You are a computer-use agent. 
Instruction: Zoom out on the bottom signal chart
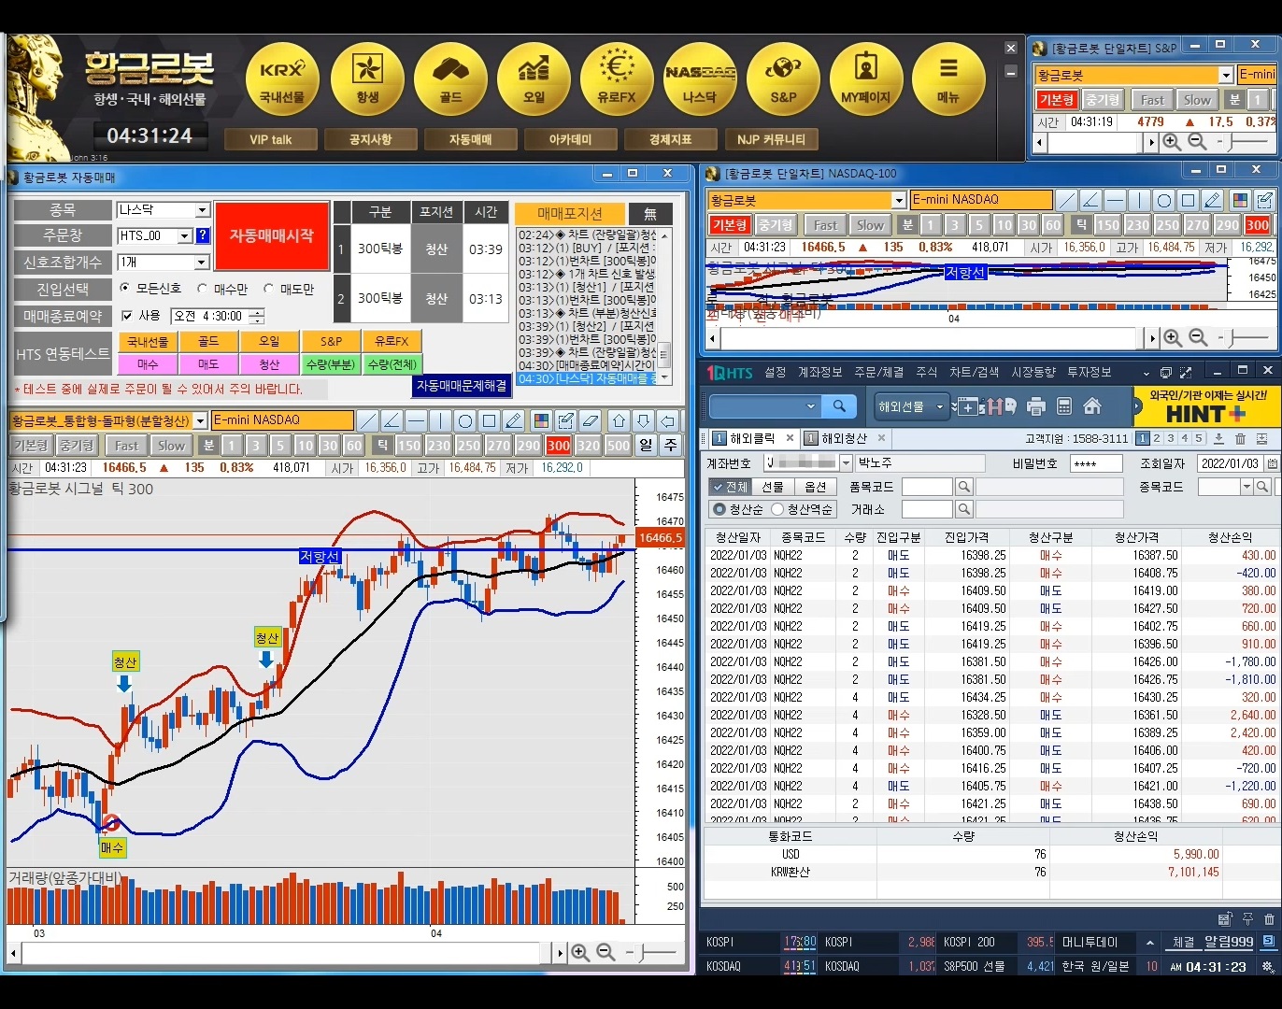pos(605,952)
